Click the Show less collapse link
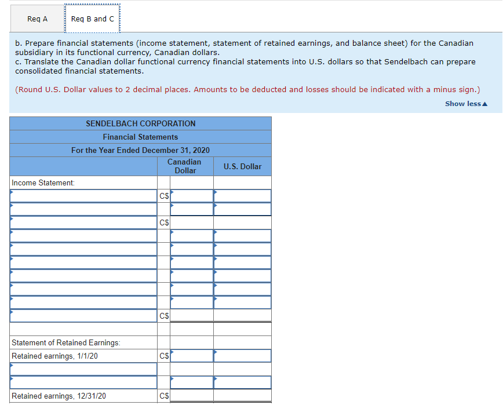This screenshot has height=405, width=503. pos(465,103)
